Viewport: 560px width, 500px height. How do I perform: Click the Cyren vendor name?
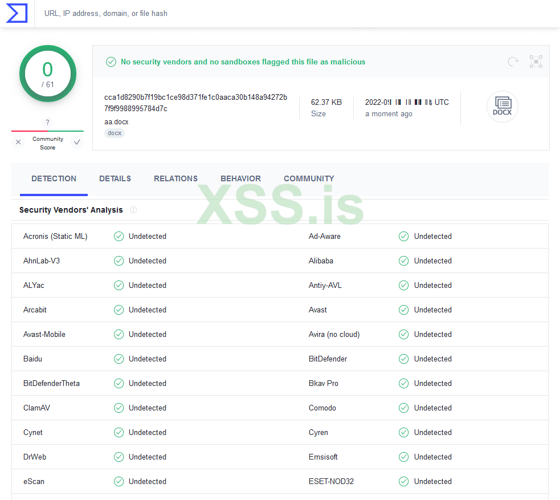click(318, 433)
